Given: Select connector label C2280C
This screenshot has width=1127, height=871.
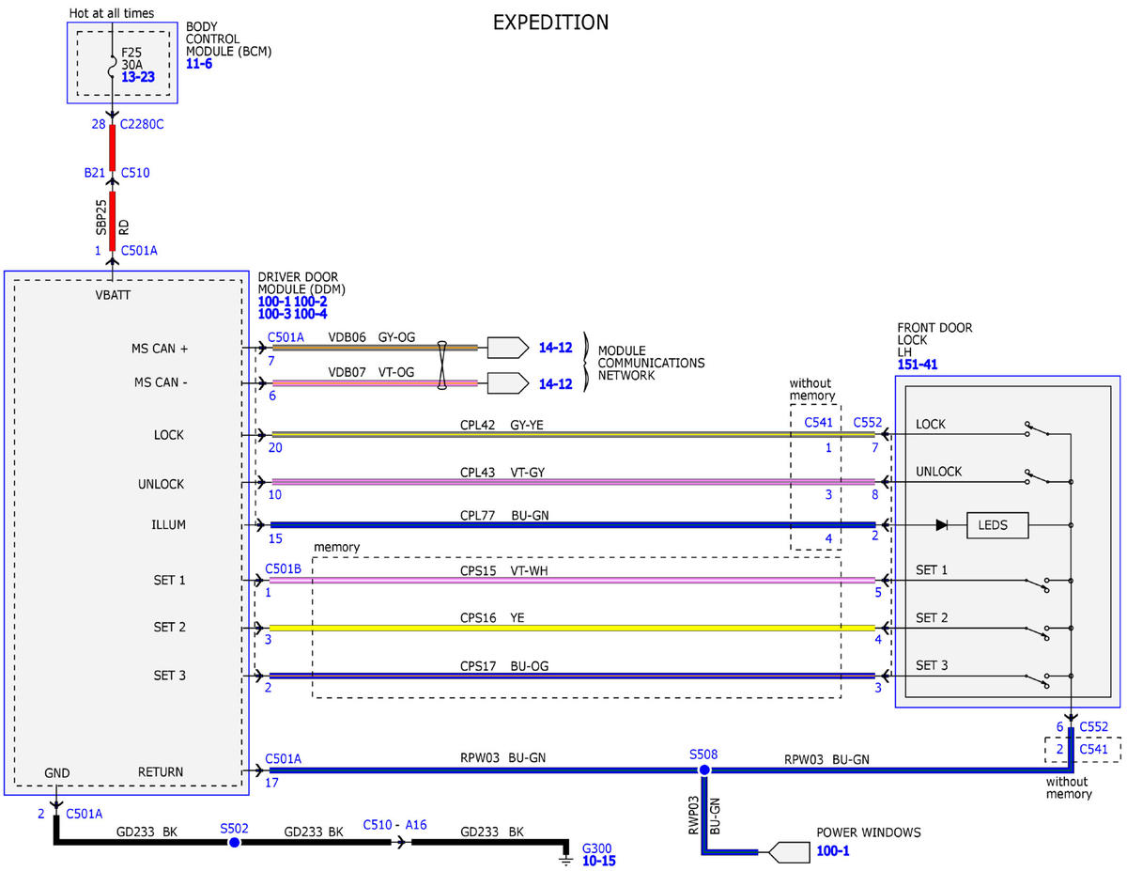Looking at the screenshot, I should (x=143, y=124).
